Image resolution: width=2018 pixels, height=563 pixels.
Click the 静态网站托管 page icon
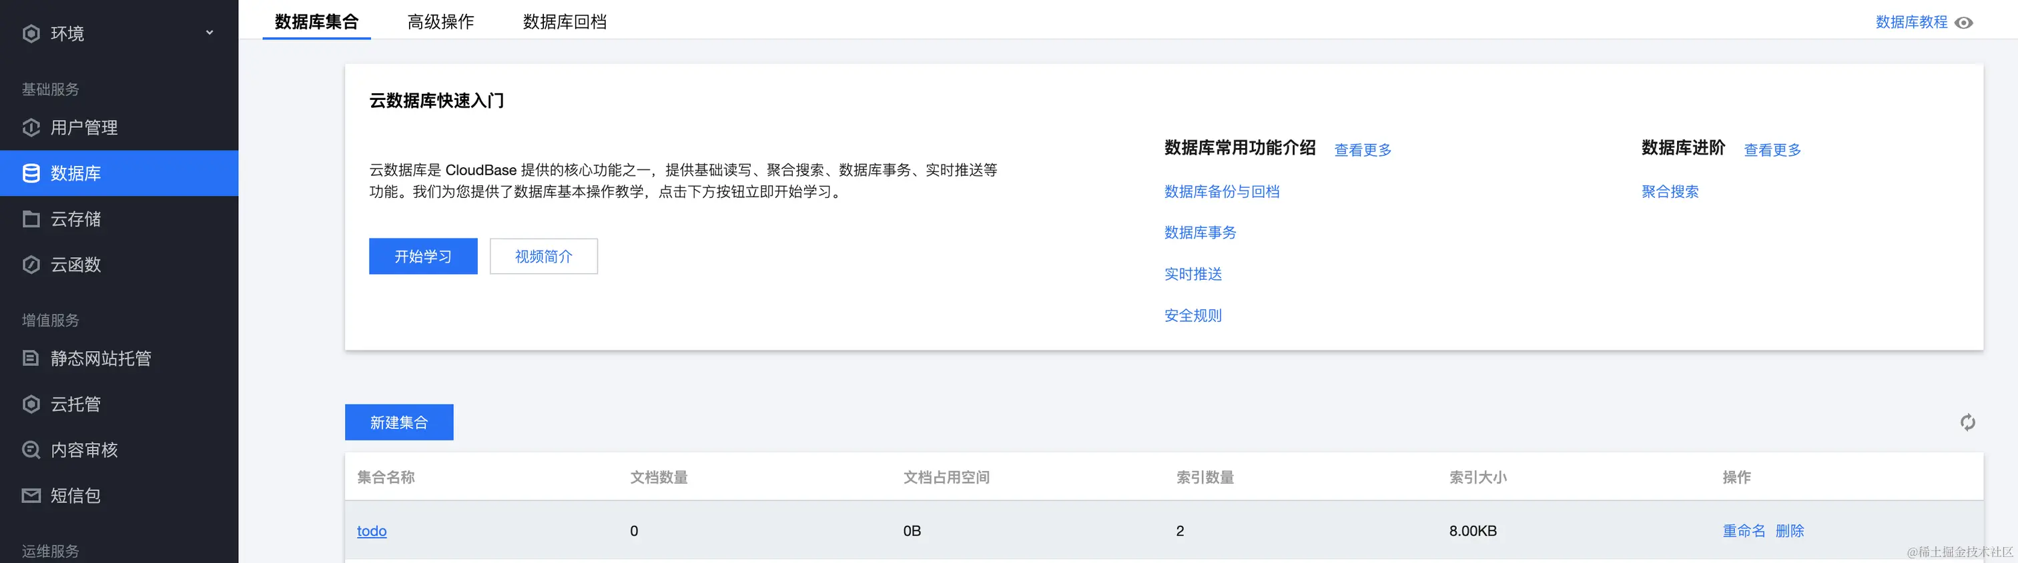coord(31,358)
